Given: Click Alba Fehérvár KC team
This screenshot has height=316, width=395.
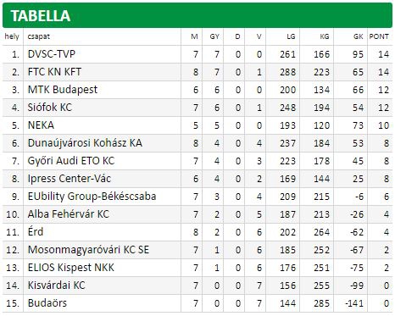Looking at the screenshot, I should coord(69,214).
